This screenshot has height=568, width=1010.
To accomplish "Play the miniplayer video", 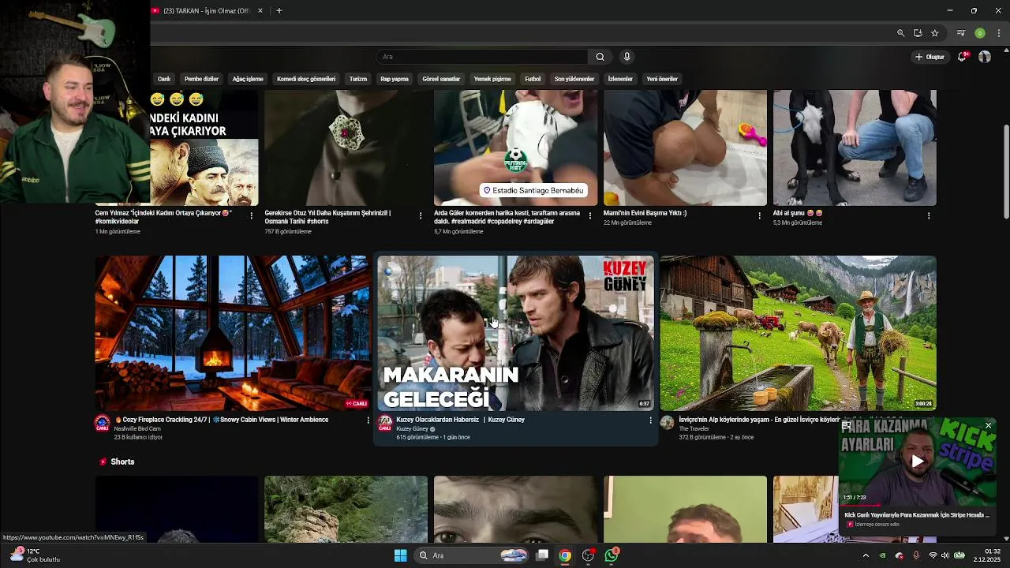I will [x=917, y=461].
